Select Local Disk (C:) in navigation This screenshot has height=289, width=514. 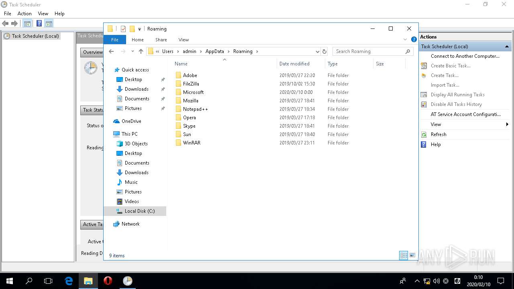139,211
